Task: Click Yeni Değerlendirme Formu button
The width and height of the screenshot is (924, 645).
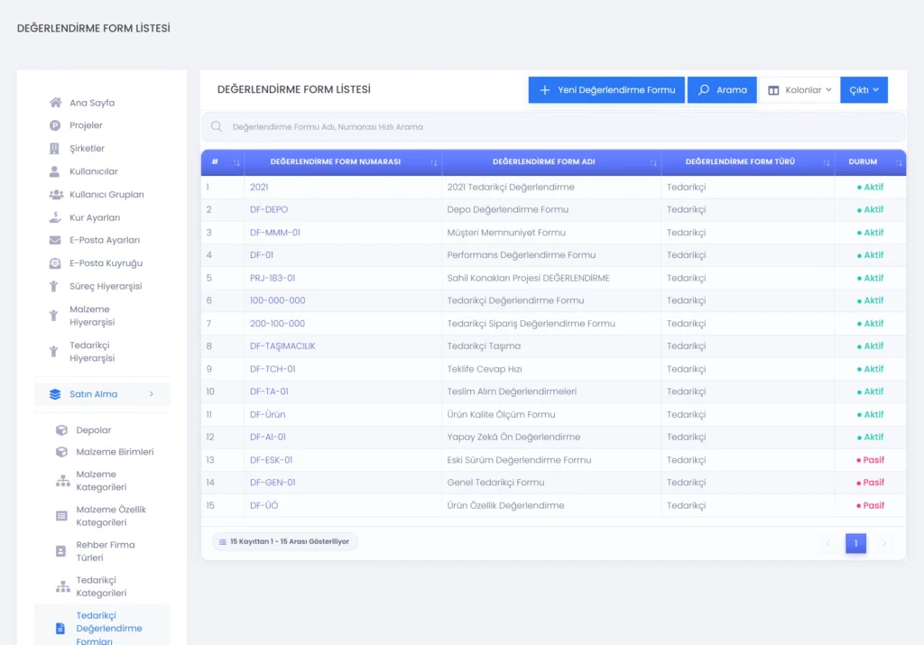Action: click(x=606, y=90)
